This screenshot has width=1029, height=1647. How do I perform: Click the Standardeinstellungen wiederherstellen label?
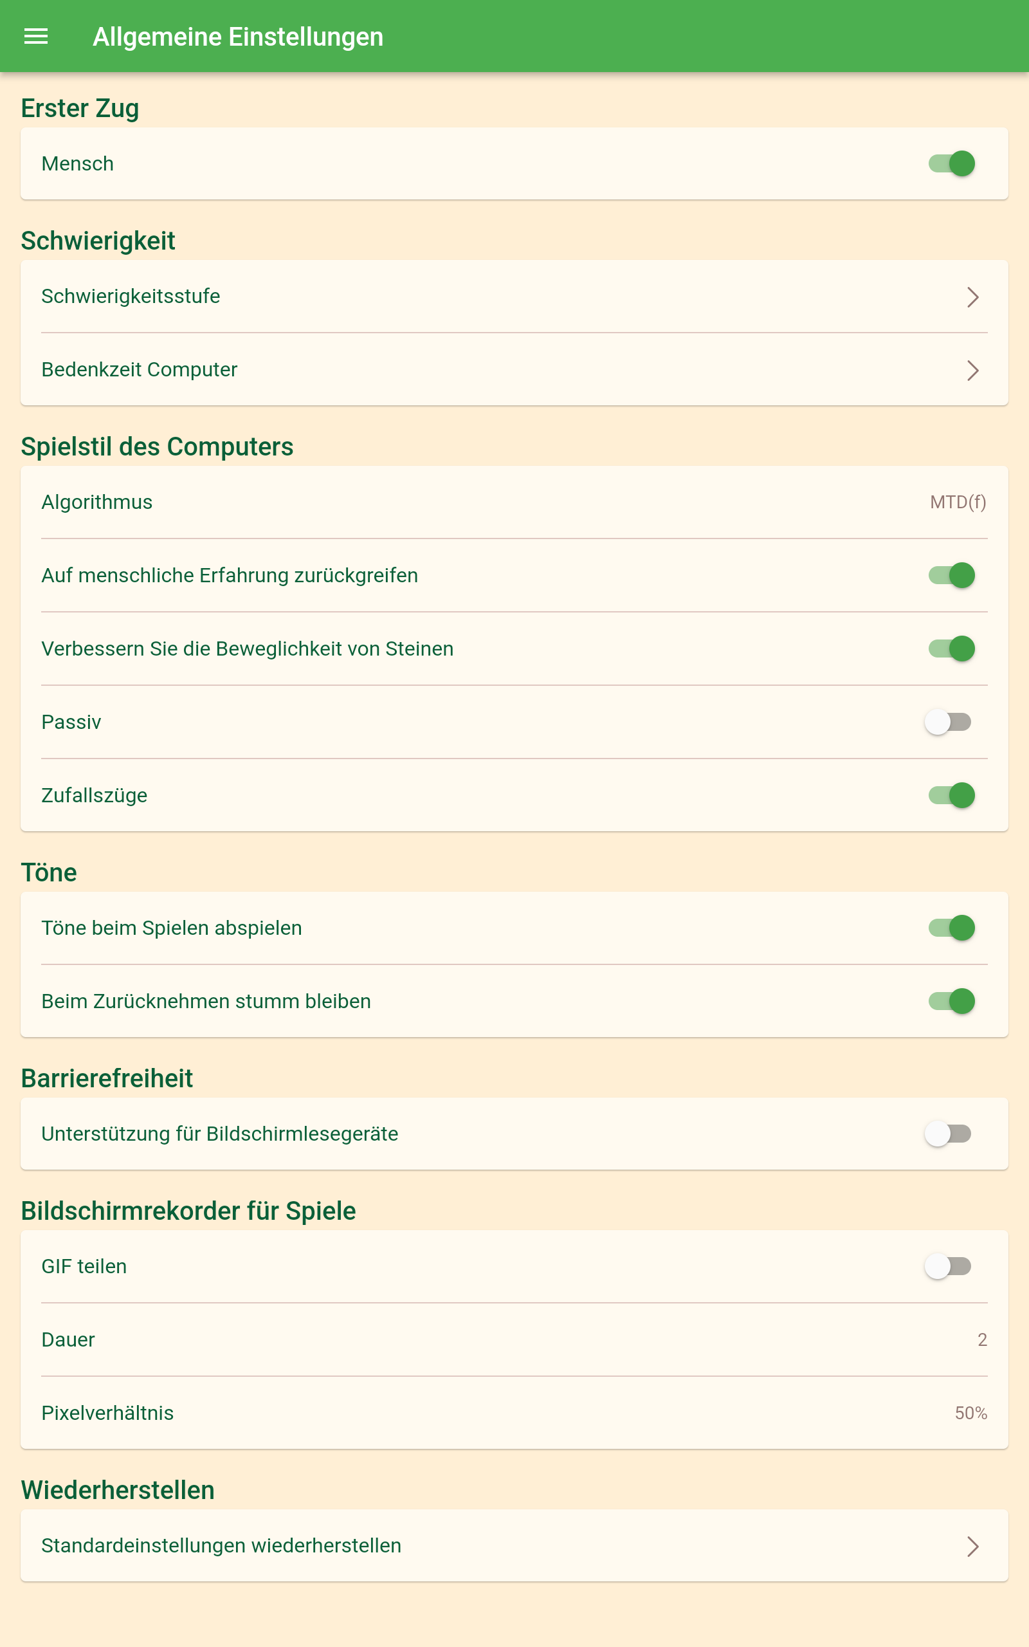pos(221,1545)
